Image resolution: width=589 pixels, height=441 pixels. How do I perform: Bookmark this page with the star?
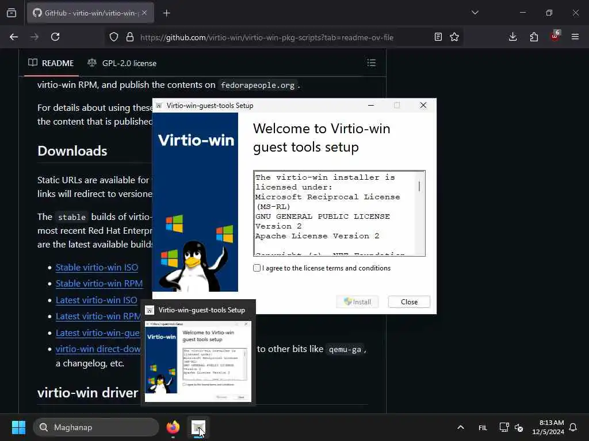tap(454, 37)
